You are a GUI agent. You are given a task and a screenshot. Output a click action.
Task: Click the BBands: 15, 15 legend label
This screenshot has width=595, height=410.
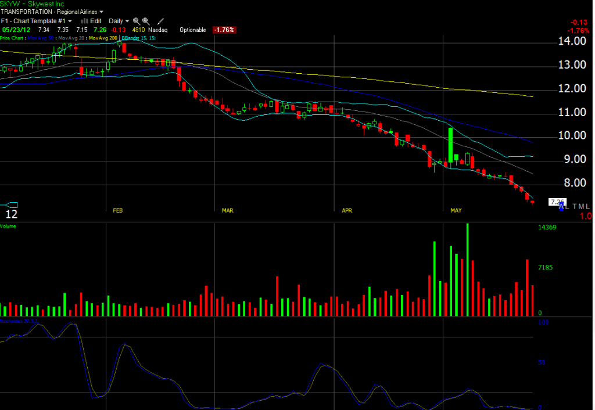point(138,38)
